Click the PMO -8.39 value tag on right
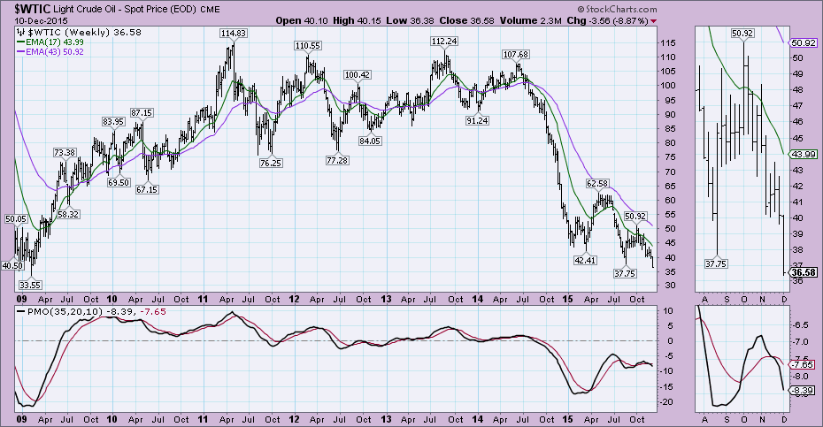Screen dimensions: 823x427 [x=804, y=389]
